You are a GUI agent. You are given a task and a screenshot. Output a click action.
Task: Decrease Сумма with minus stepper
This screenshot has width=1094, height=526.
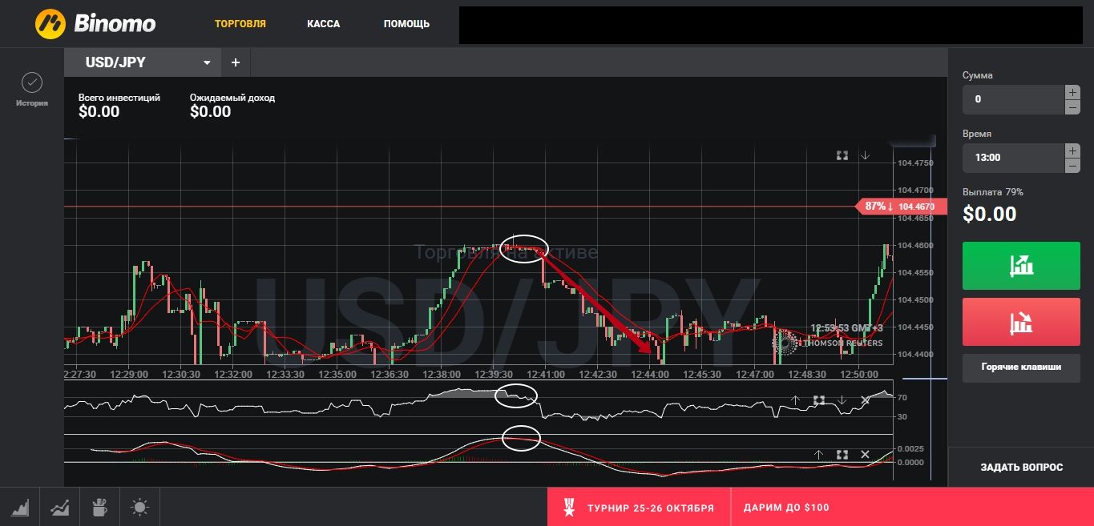[x=1072, y=107]
